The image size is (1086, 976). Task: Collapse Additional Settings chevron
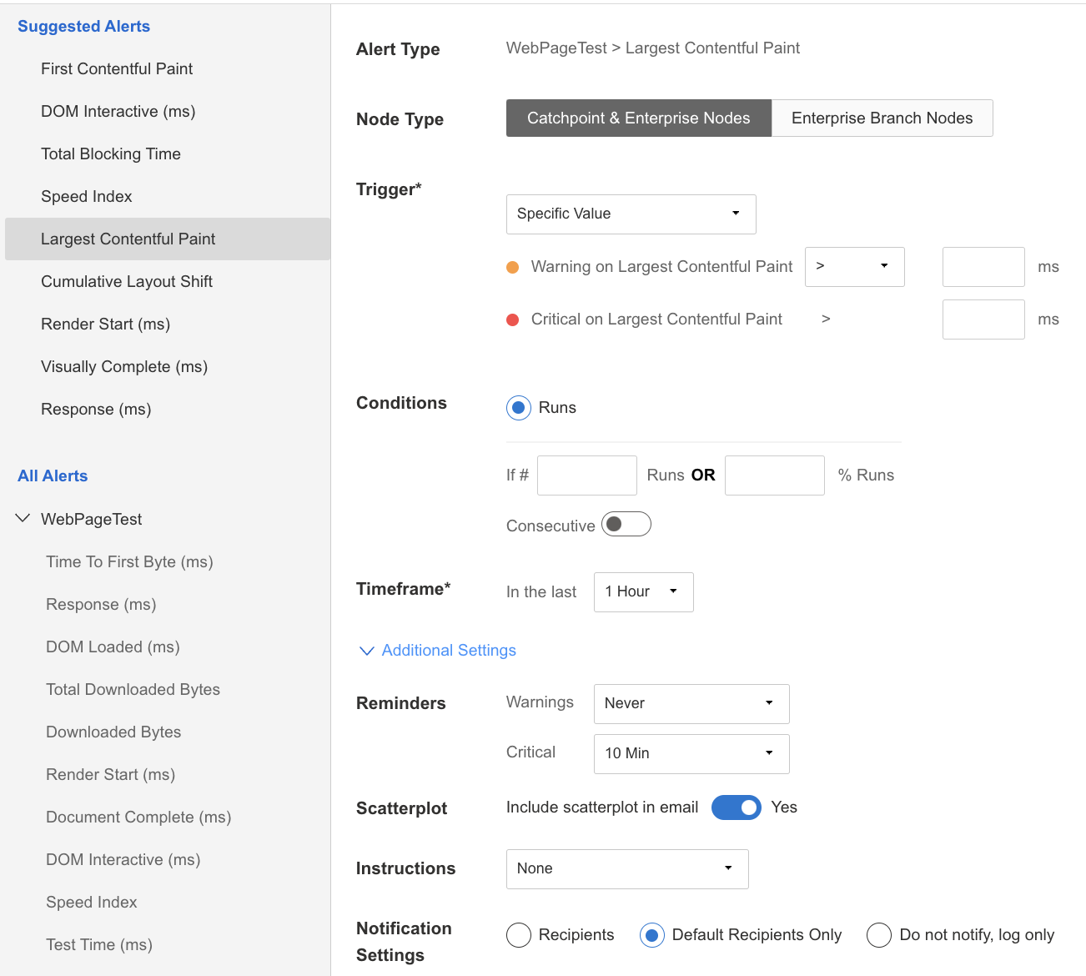tap(366, 651)
